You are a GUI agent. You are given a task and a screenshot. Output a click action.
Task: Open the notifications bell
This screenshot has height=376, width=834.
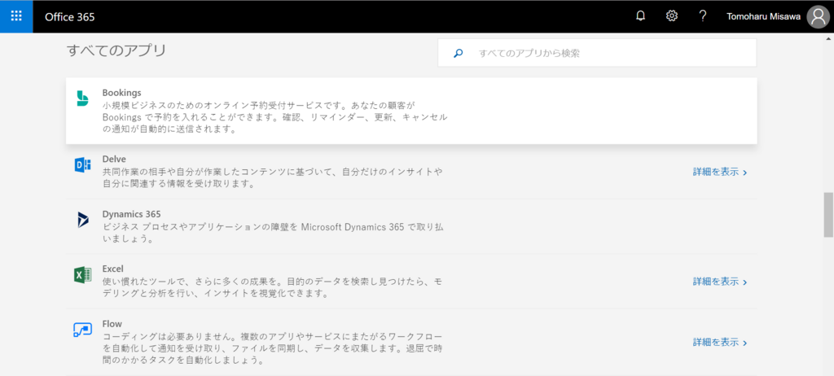(x=641, y=16)
